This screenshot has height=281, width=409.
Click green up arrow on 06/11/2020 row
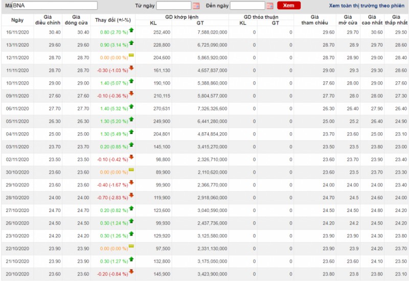tap(131, 106)
